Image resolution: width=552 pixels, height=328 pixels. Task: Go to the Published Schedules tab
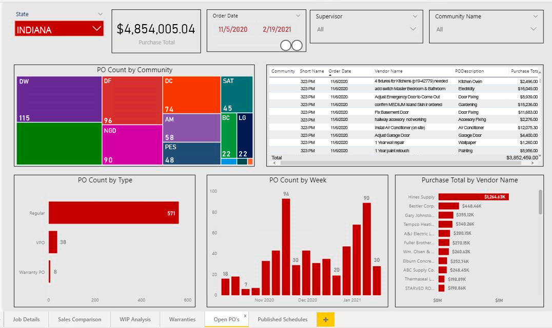click(x=282, y=320)
